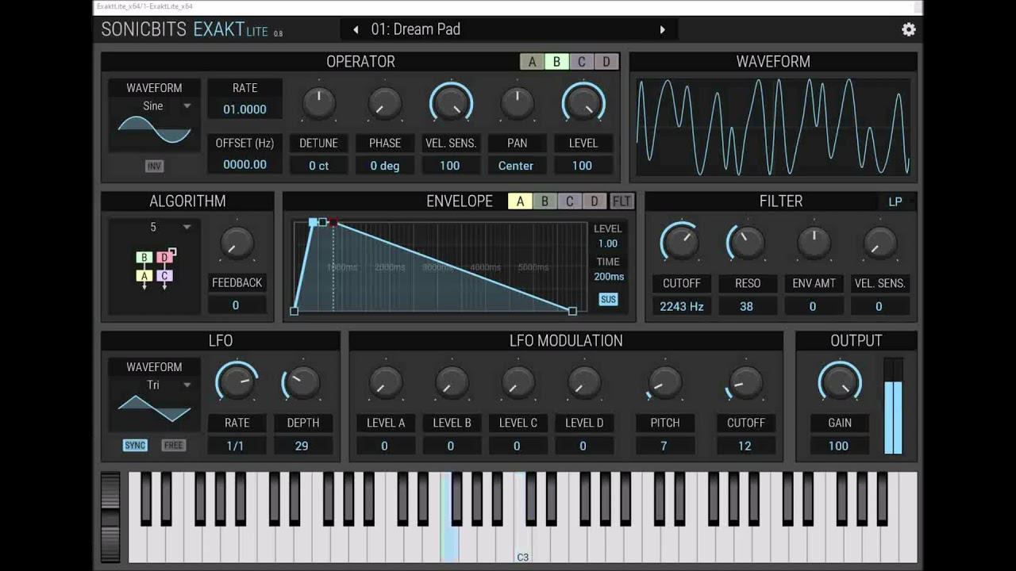Open LFO waveform Tri dropdown
Screen dimensions: 1016x571
154,385
